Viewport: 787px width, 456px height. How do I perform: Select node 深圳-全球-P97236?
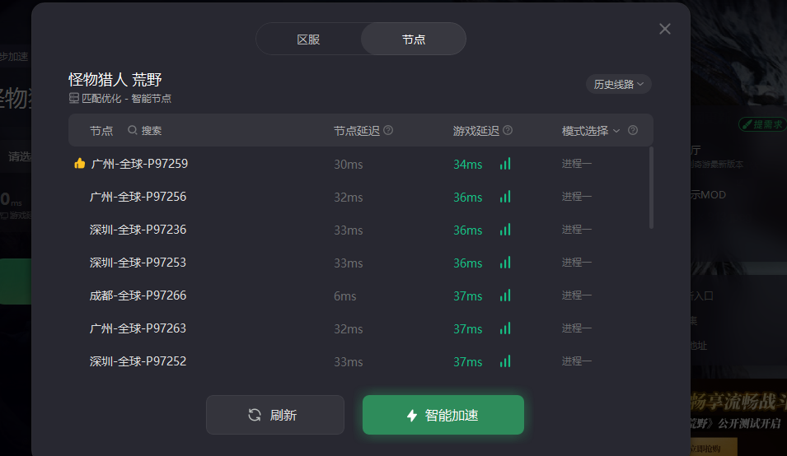[x=360, y=230]
